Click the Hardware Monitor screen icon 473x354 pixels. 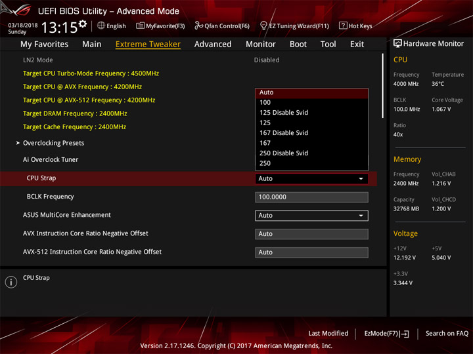(397, 44)
